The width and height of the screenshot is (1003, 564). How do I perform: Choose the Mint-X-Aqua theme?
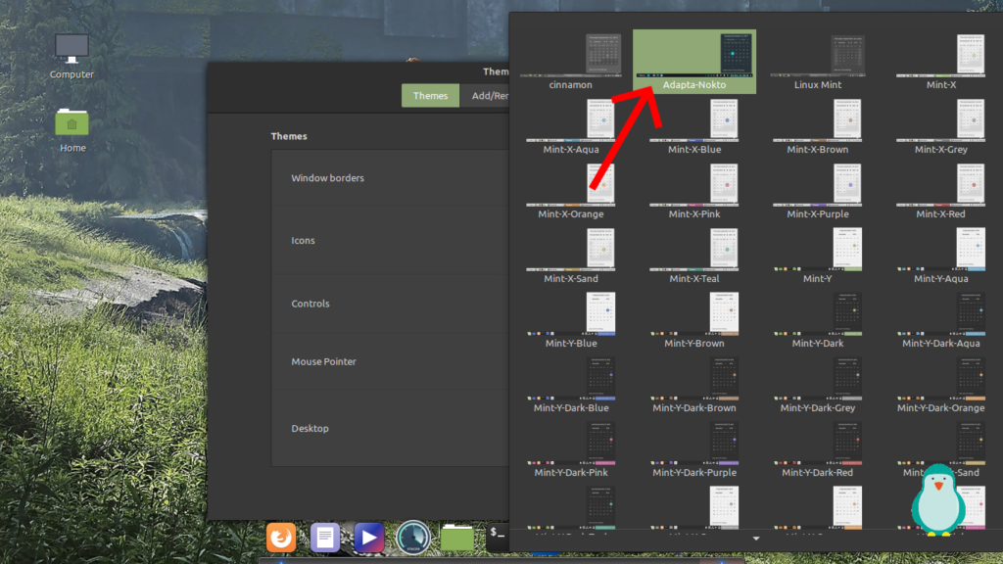pos(571,126)
